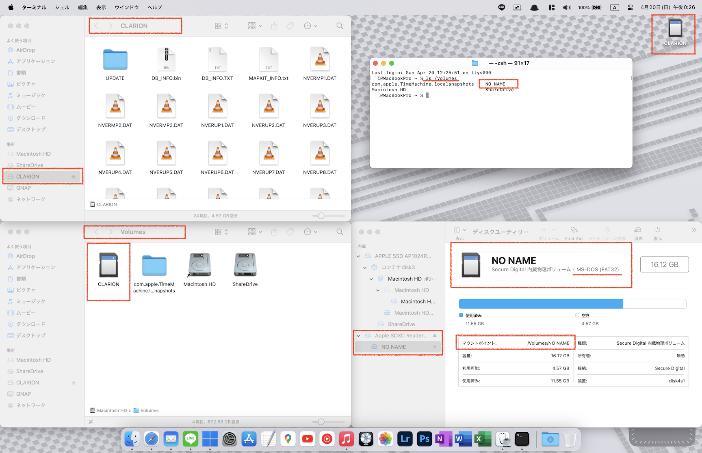Collapse the Apple SDXC Reader disclosure arrow
This screenshot has width=702, height=453.
point(358,336)
